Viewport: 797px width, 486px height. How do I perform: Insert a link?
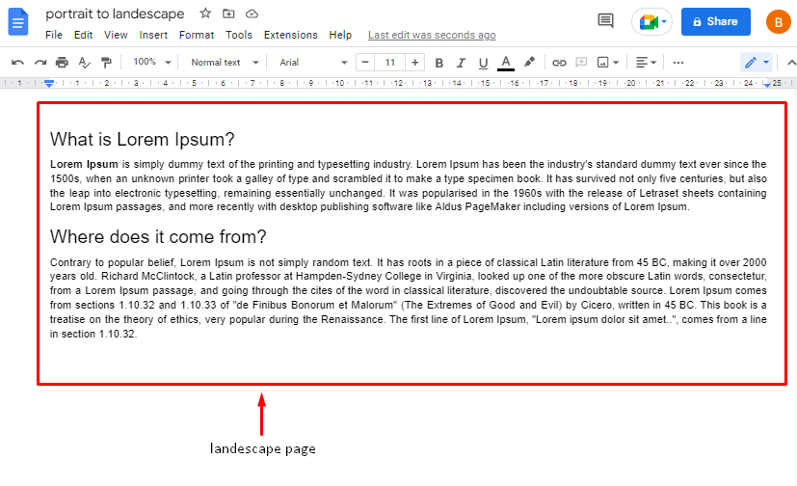pos(559,63)
